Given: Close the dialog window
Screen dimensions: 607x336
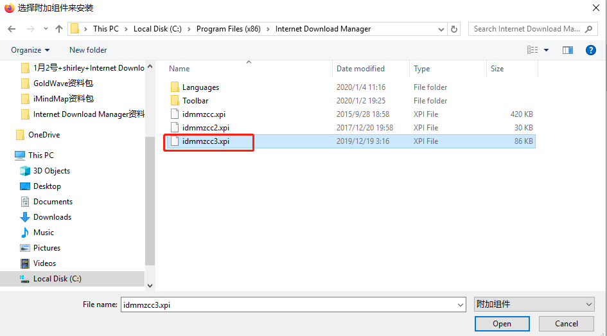Looking at the screenshot, I should coord(595,8).
